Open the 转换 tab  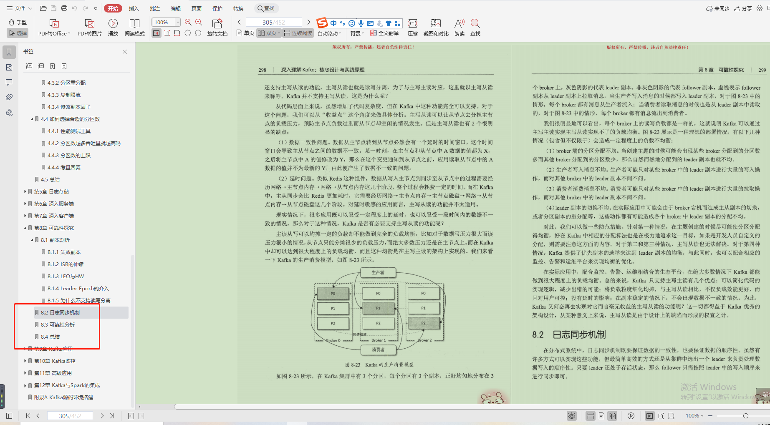(238, 8)
